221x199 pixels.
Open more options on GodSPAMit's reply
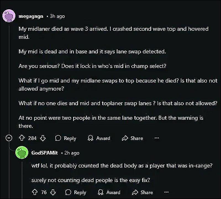point(166,192)
